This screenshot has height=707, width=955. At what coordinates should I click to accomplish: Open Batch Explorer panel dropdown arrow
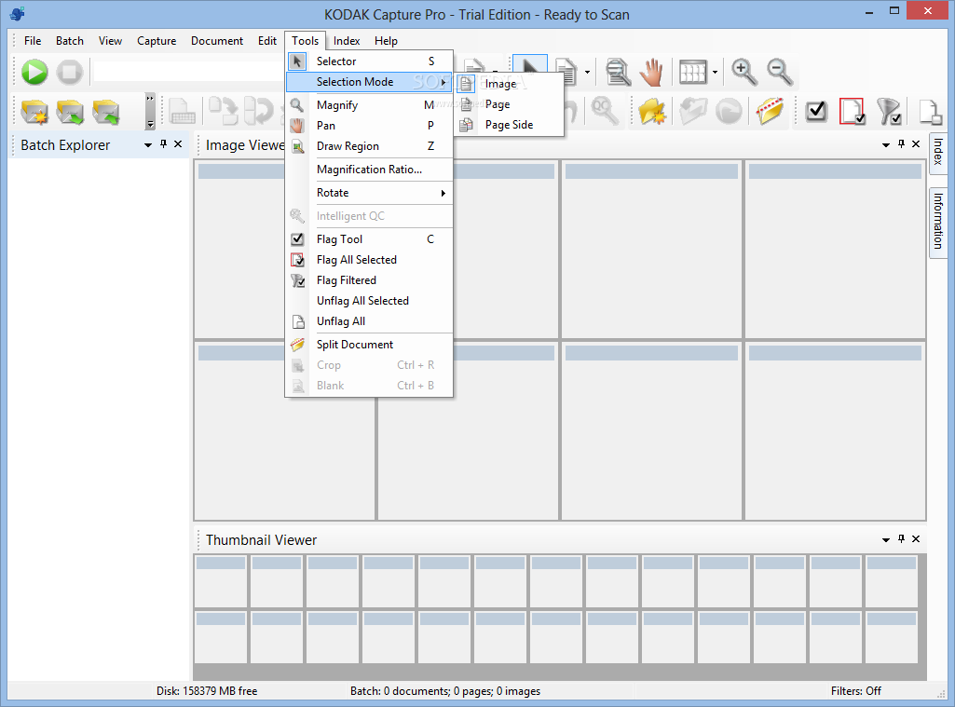(148, 145)
